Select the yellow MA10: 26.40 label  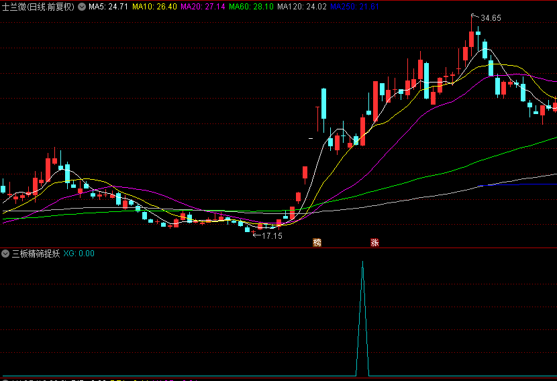click(x=154, y=7)
